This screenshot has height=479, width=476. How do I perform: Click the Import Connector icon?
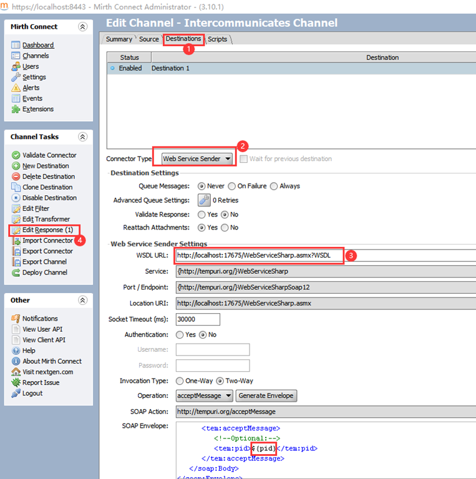coord(16,240)
